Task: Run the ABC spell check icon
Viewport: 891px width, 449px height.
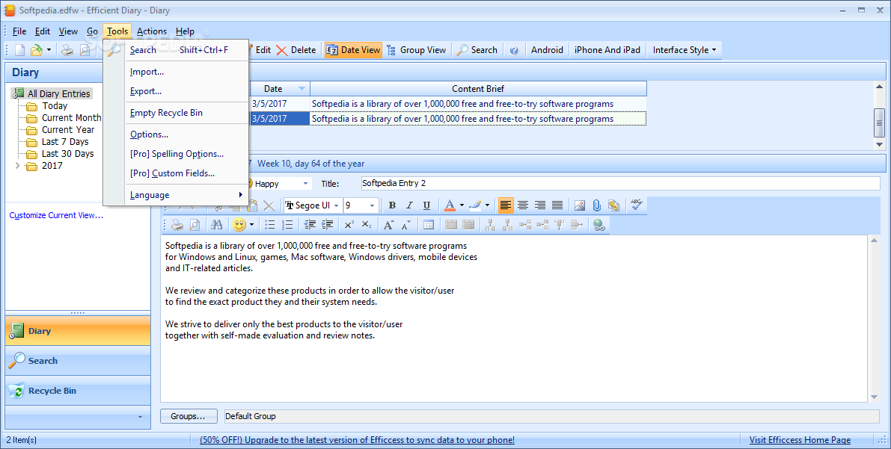Action: click(x=636, y=205)
